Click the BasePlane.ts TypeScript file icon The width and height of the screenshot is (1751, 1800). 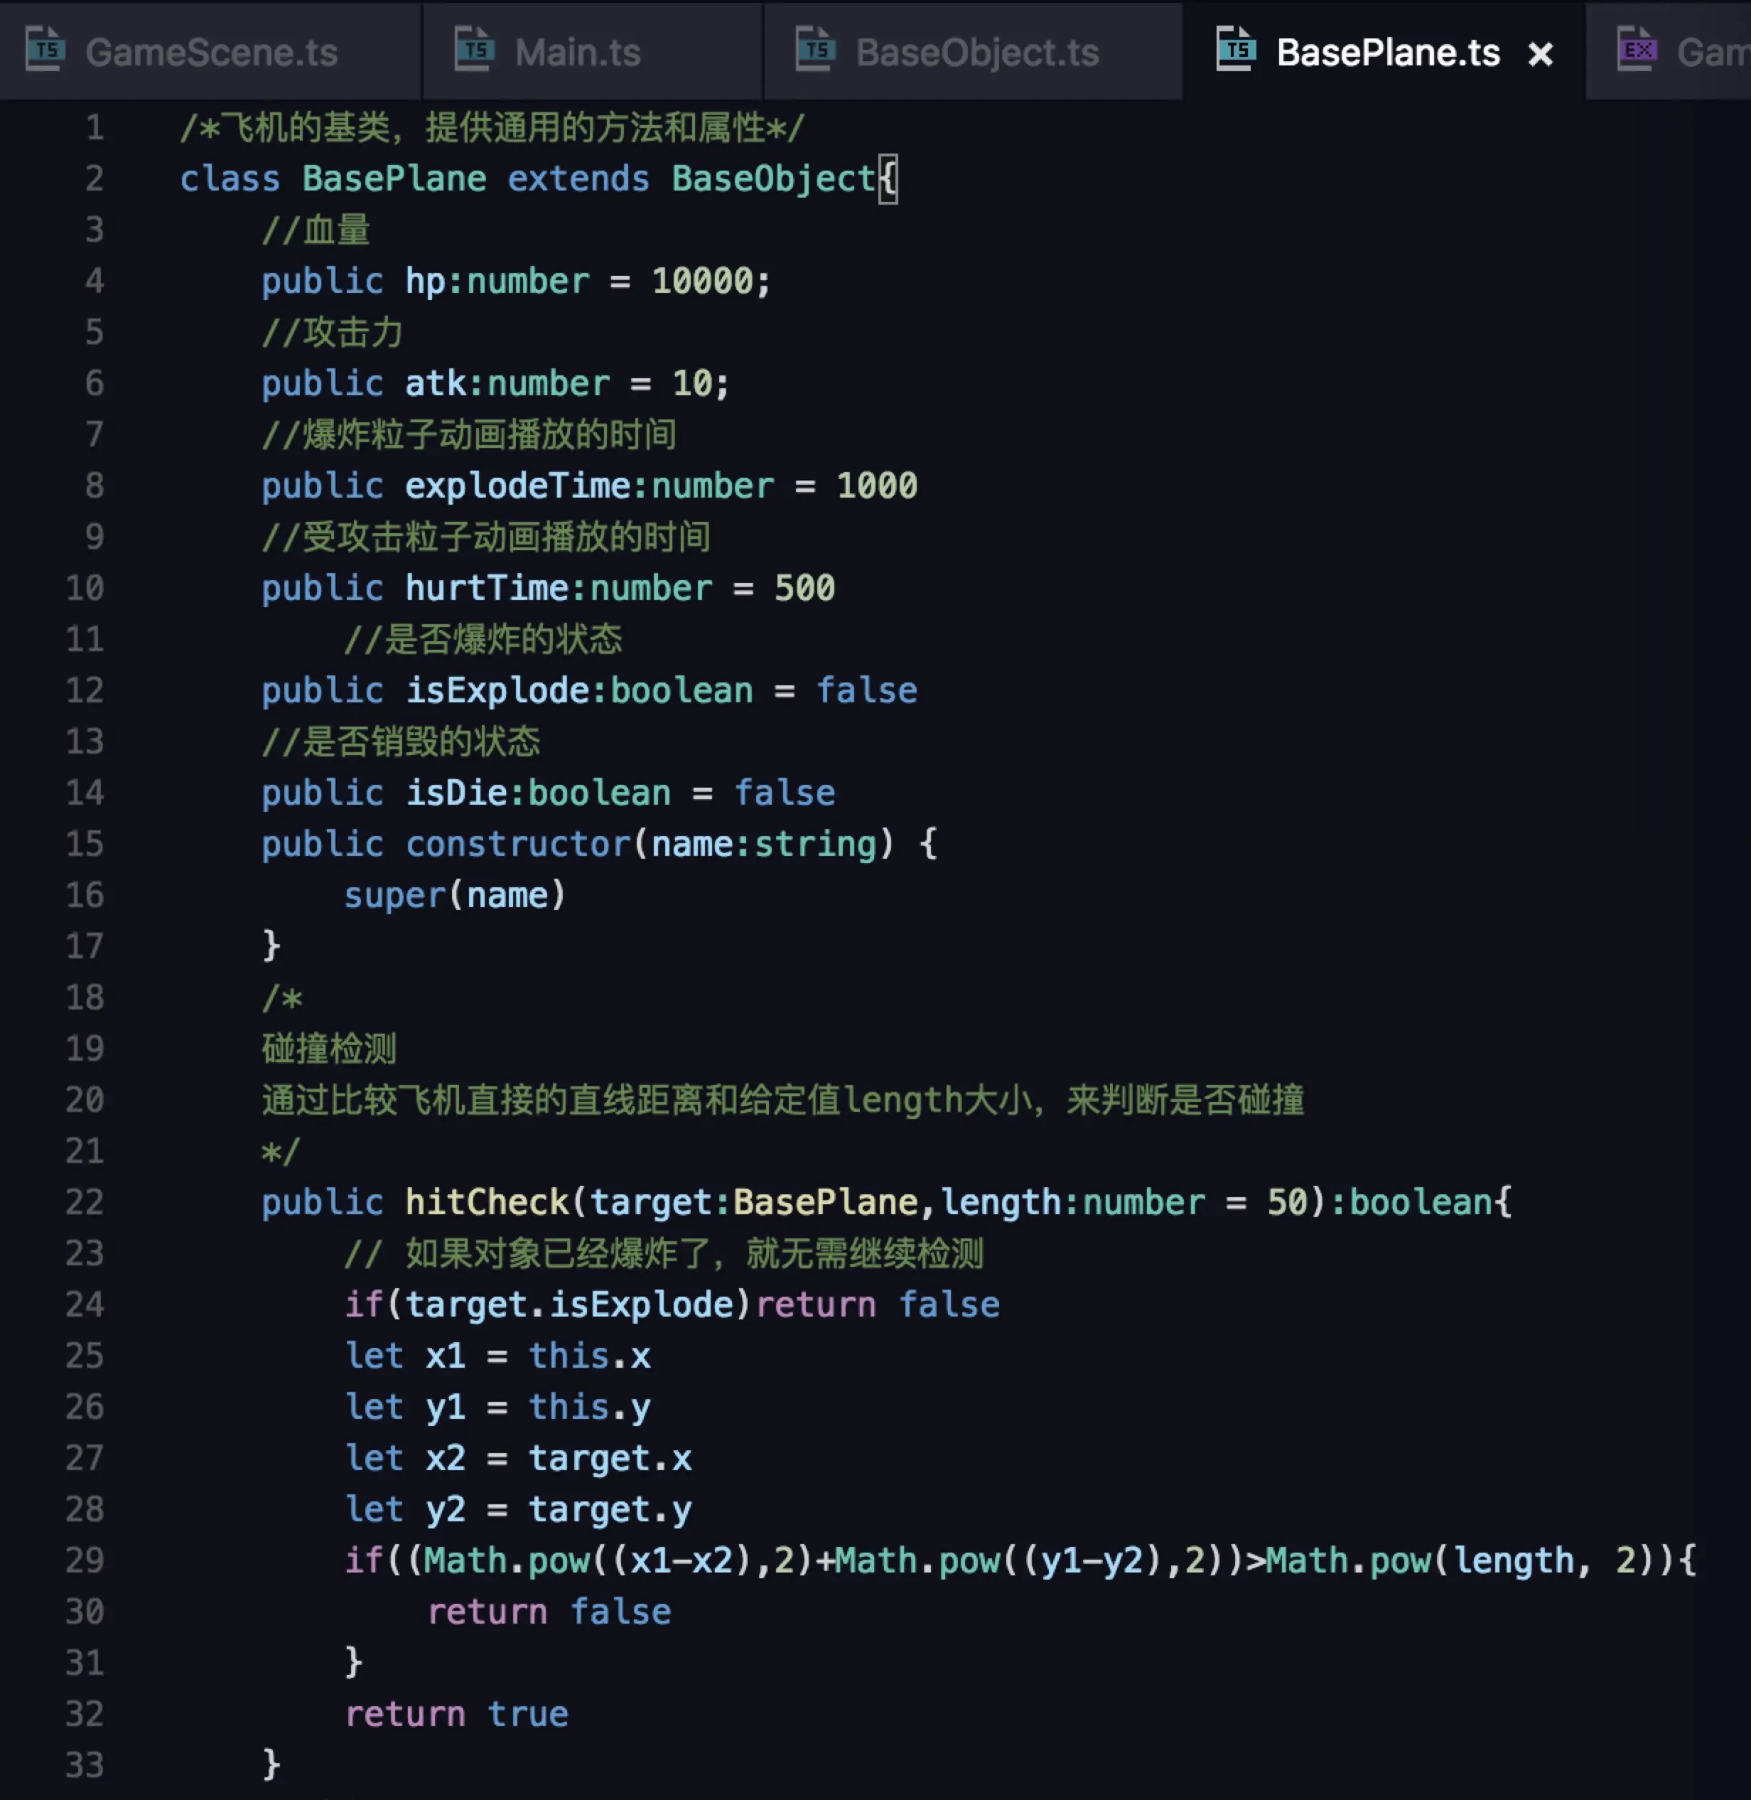(x=1236, y=50)
